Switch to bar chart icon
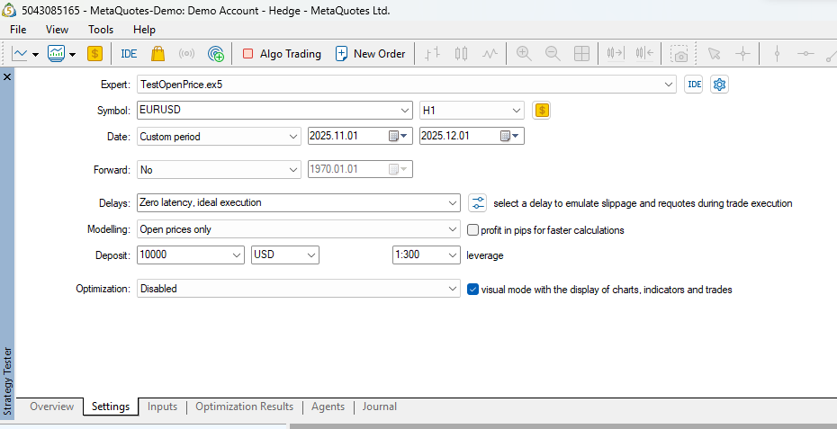Viewport: 837px width, 429px height. pos(432,53)
